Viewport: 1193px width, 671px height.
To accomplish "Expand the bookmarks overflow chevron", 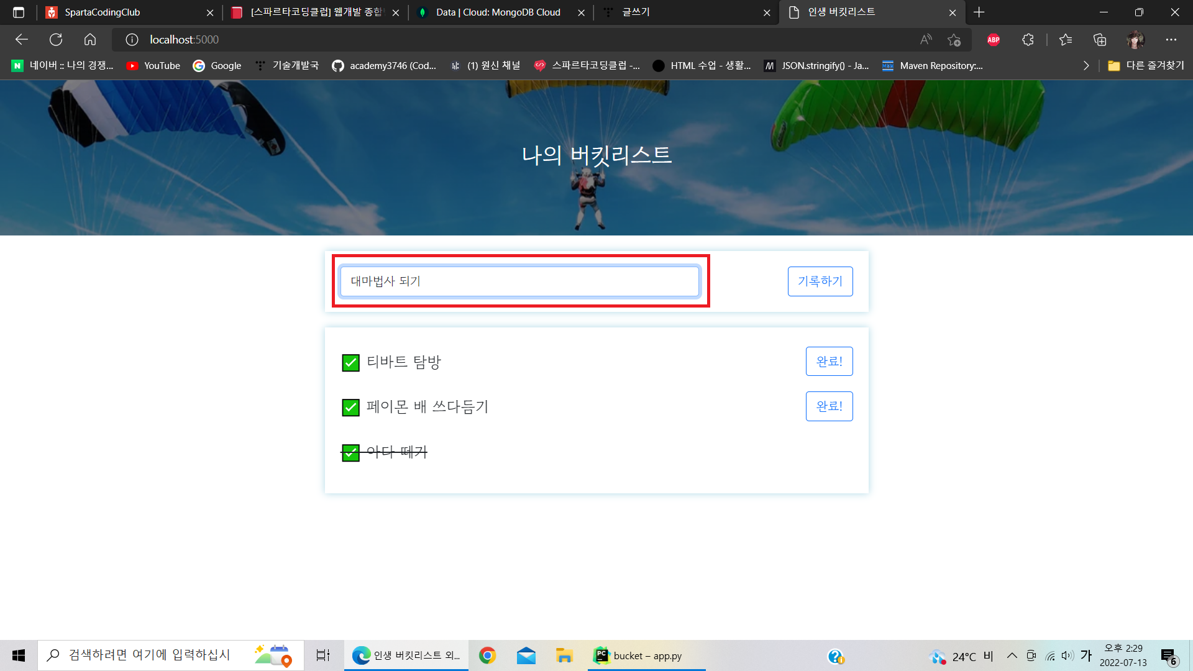I will coord(1086,65).
